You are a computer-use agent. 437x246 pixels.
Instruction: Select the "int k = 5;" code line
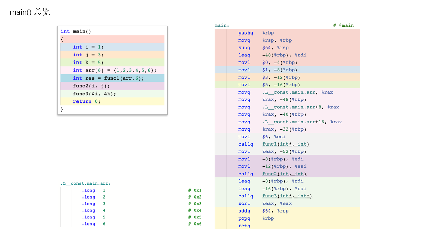88,63
